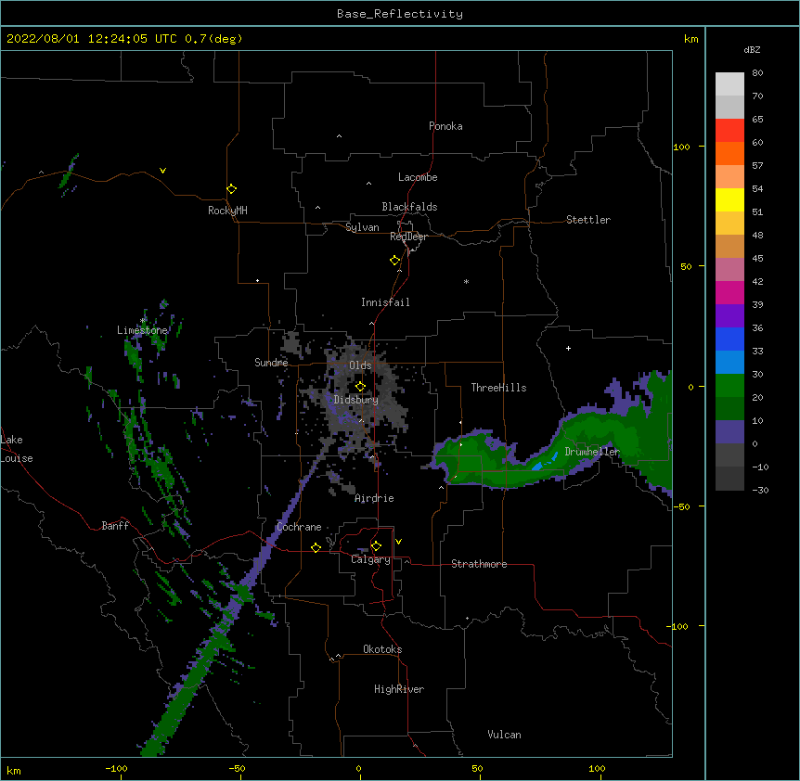This screenshot has width=800, height=781.
Task: Click the Base_Reflectivity title text
Action: 400,14
